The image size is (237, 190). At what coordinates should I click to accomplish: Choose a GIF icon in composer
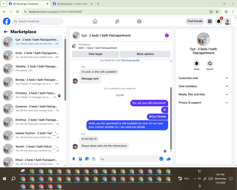(94, 159)
